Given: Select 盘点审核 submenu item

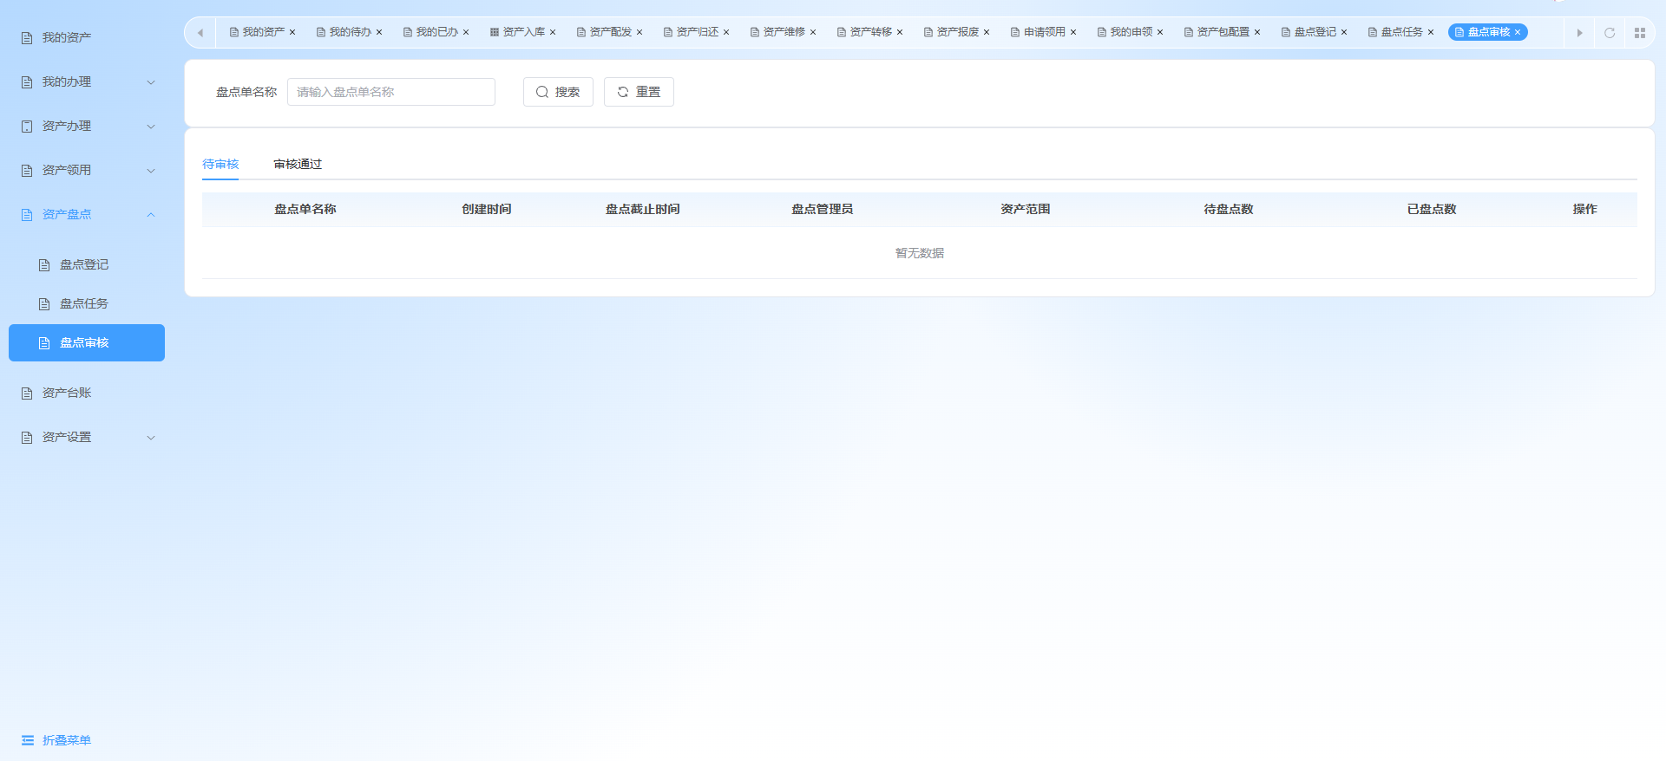Looking at the screenshot, I should [87, 342].
